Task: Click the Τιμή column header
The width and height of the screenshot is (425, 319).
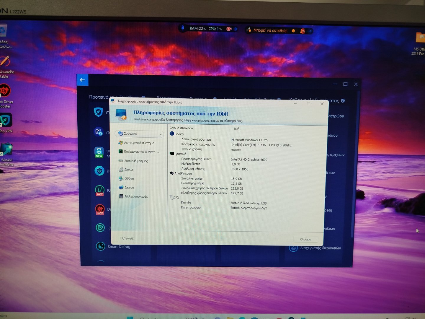Action: (236, 129)
